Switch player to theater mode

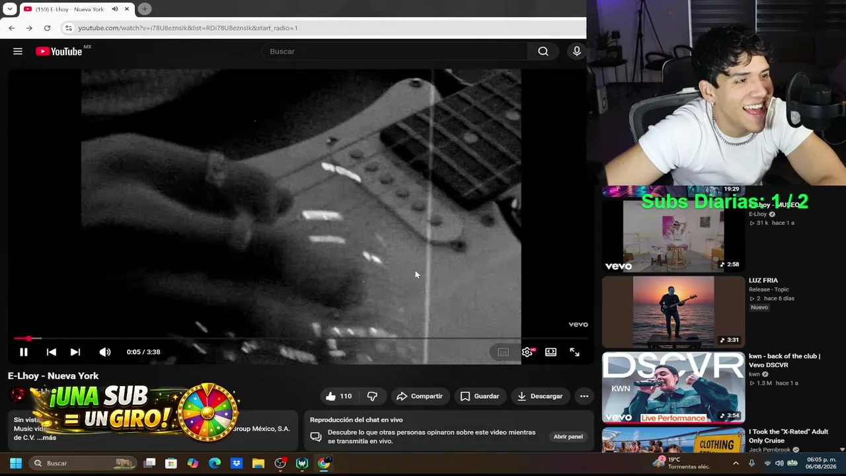point(551,352)
